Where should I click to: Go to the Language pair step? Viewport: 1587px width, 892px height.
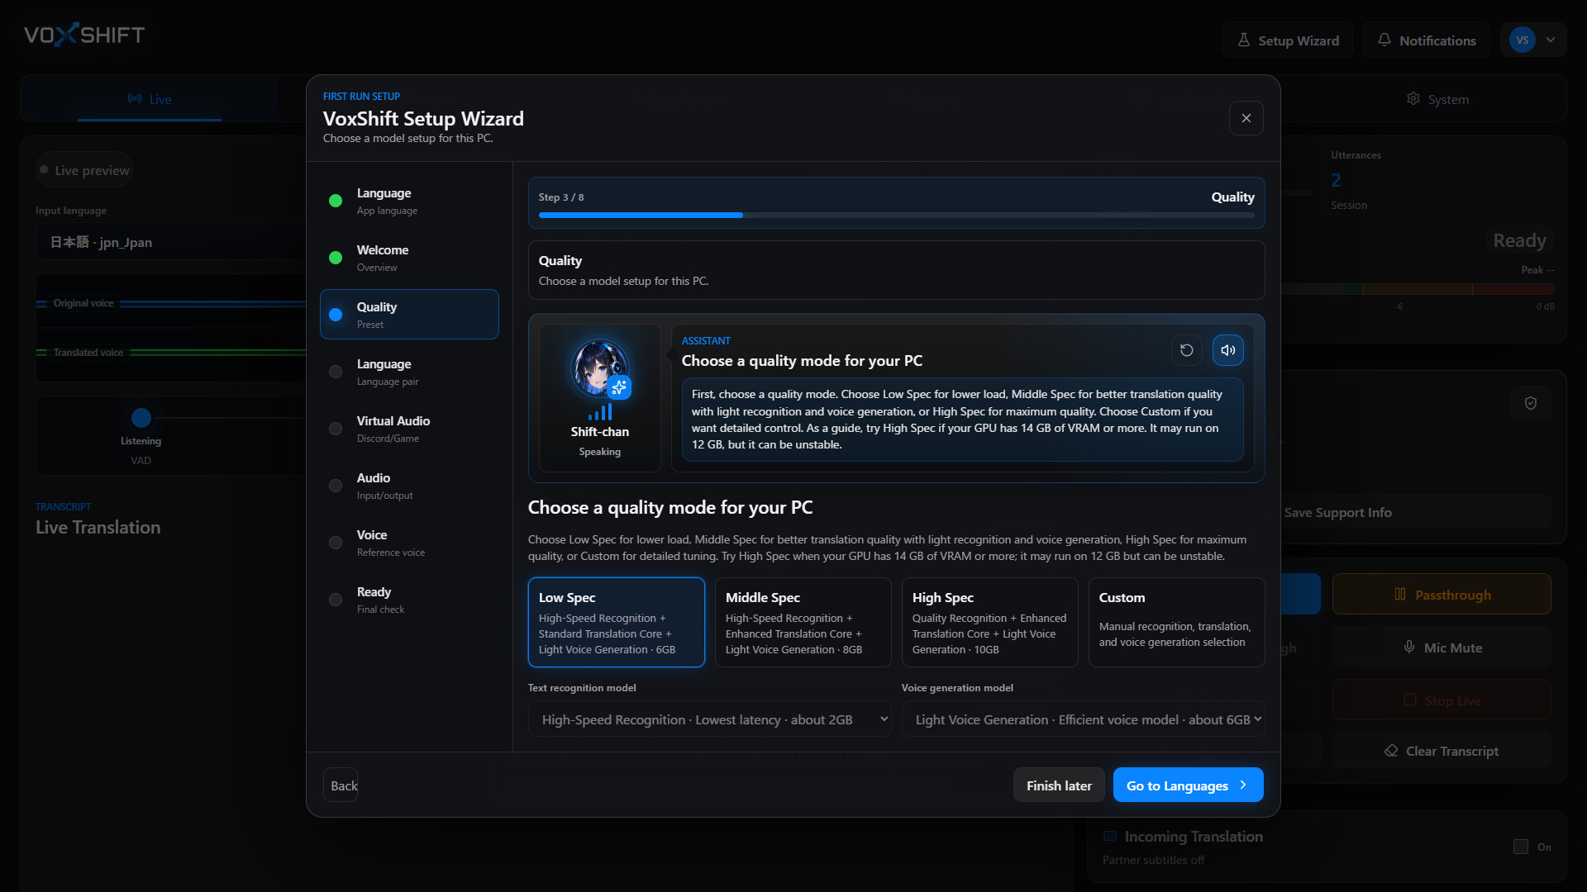click(x=409, y=372)
